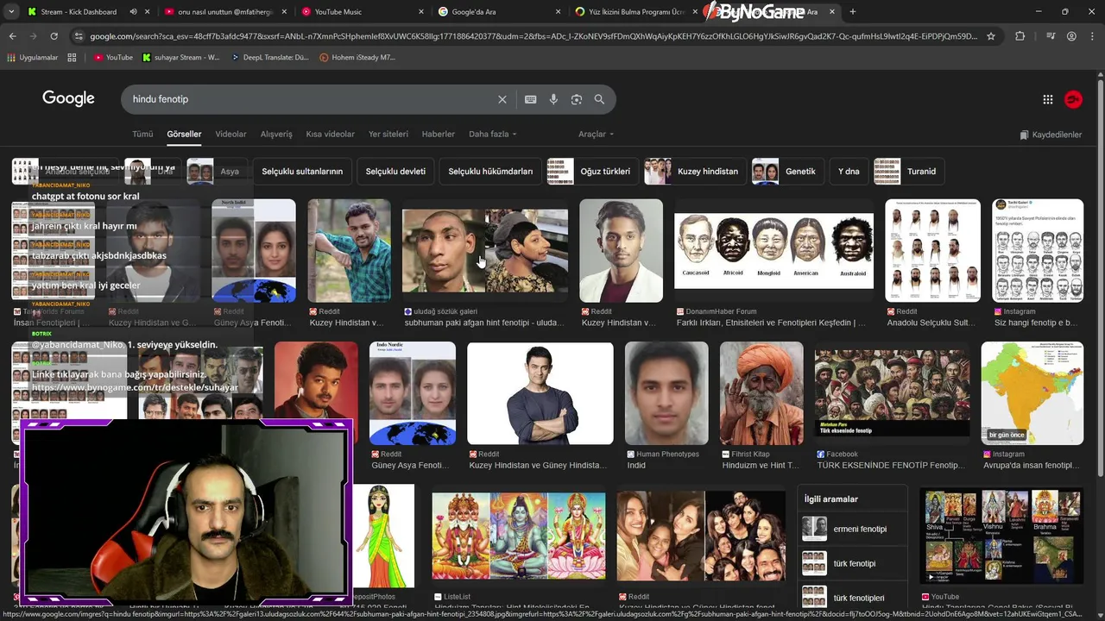Open the five racial type sketches image
The width and height of the screenshot is (1105, 621).
[773, 251]
